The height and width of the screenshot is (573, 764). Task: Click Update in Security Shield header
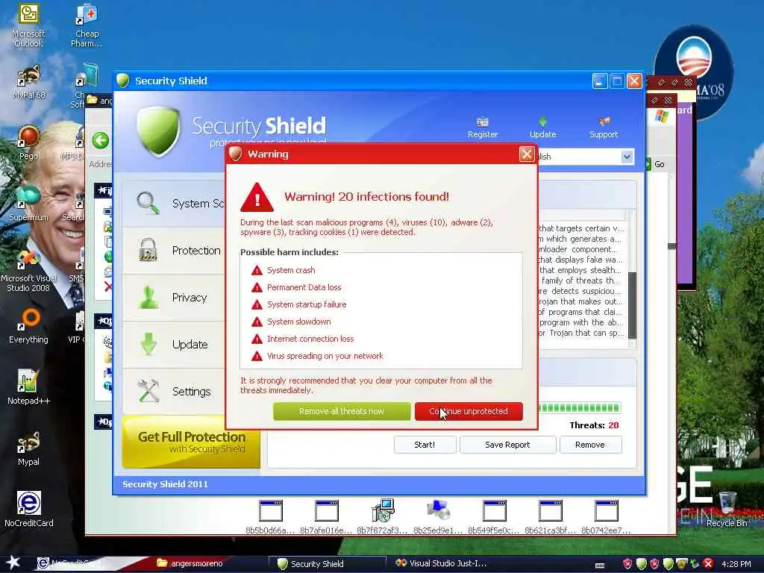click(x=543, y=128)
